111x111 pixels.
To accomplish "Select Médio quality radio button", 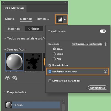I will coord(54,54).
